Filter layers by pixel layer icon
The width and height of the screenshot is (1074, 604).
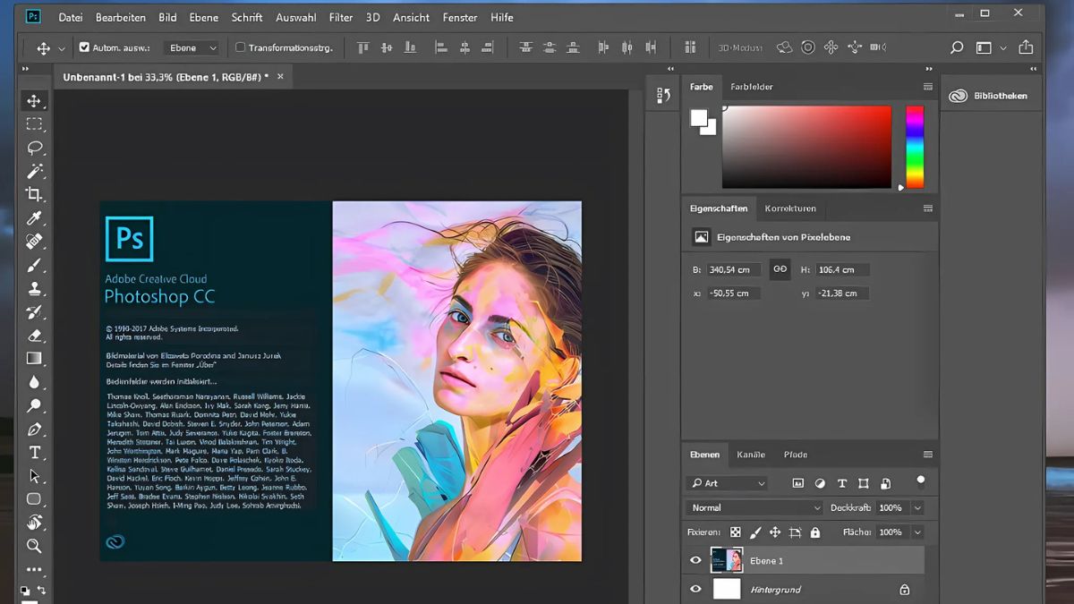[798, 483]
